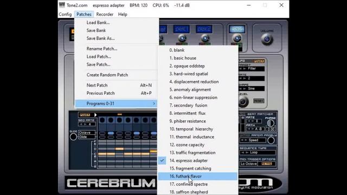Click the Beat Matcher phase value field

[x=271, y=129]
